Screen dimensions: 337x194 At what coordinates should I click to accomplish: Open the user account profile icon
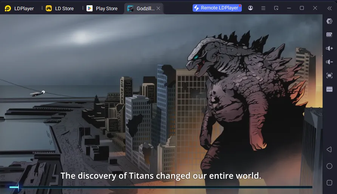(250, 8)
